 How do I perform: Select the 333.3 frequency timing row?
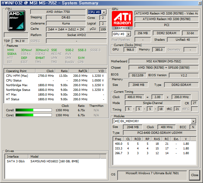point(155,149)
